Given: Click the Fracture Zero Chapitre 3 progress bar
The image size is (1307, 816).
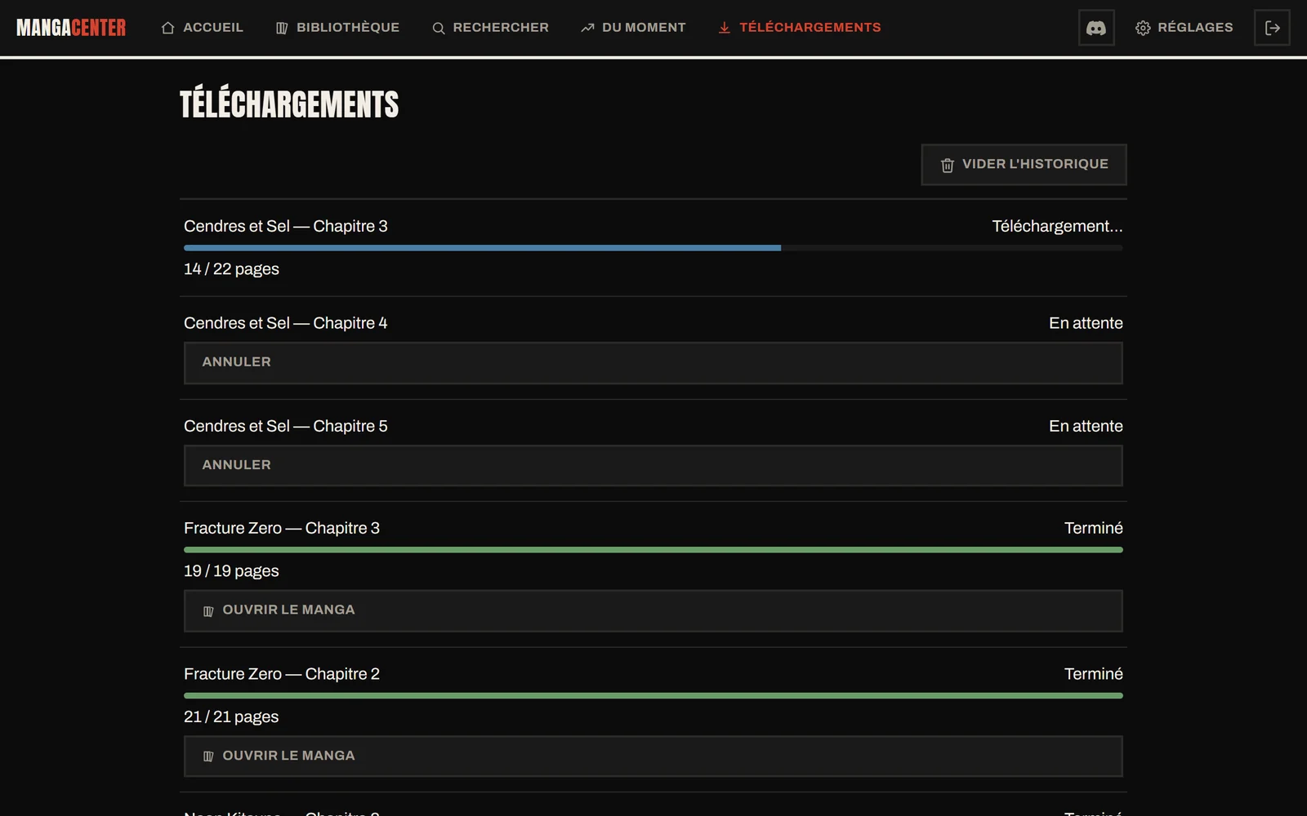Looking at the screenshot, I should coord(653,550).
